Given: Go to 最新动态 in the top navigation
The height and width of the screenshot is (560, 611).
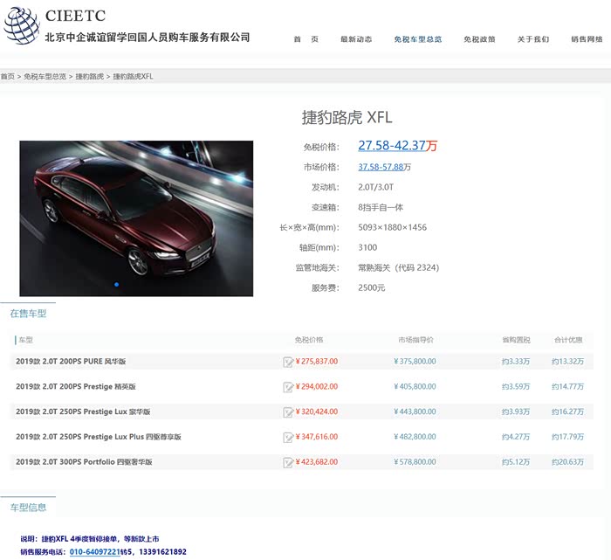Looking at the screenshot, I should (x=356, y=39).
